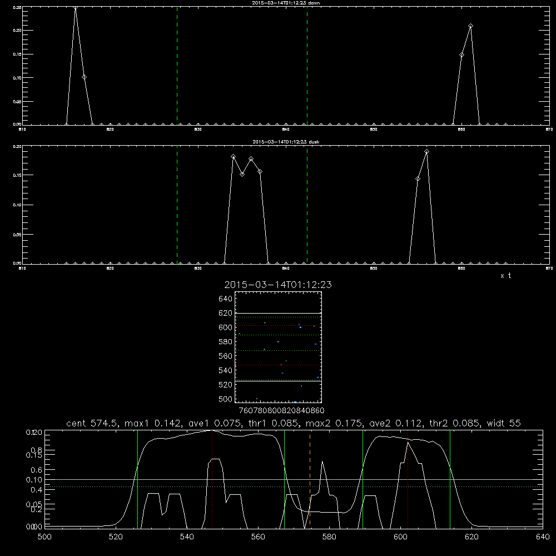Click the tallest diamond marker in the dawn plot
The image size is (556, 556).
pyautogui.click(x=75, y=7)
